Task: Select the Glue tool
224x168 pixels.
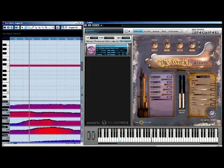Action: click(42, 28)
